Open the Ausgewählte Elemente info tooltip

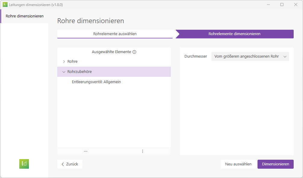pos(134,52)
